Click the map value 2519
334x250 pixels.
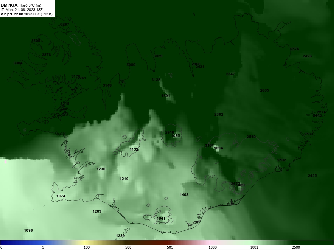coord(251,137)
